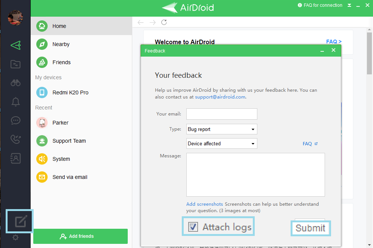The image size is (373, 248).
Task: Select Nearby in the navigation list
Action: 61,44
